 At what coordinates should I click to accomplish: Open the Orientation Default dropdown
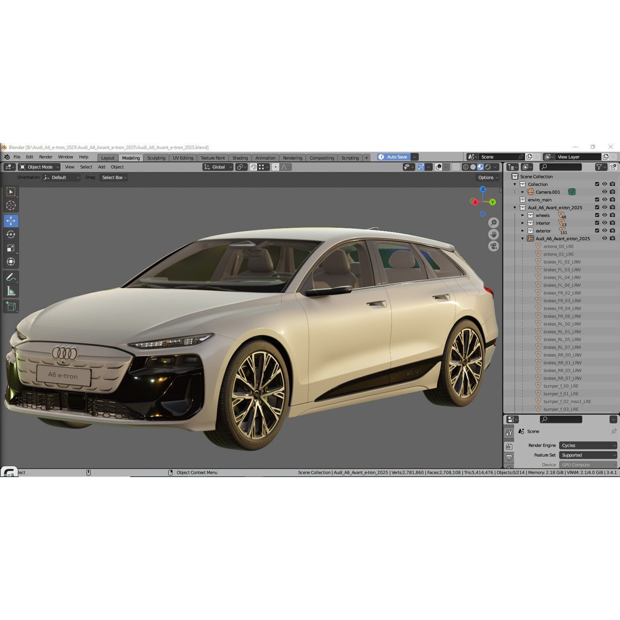click(x=61, y=177)
